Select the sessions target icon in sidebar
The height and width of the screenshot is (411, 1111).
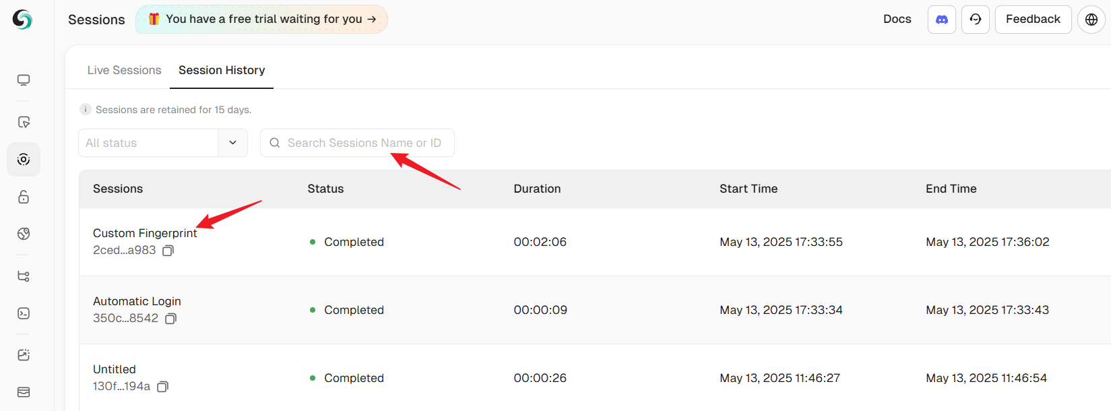click(x=24, y=159)
